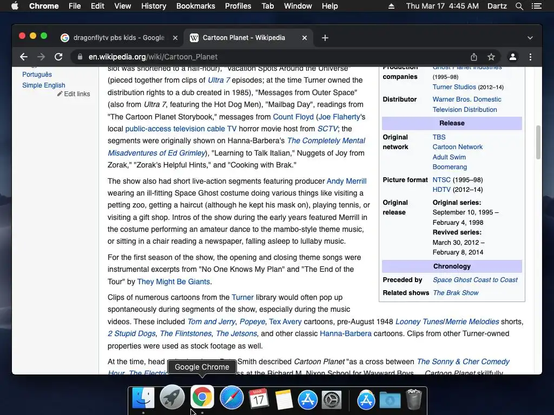
Task: Open the Chrome application menu
Action: coord(44,6)
